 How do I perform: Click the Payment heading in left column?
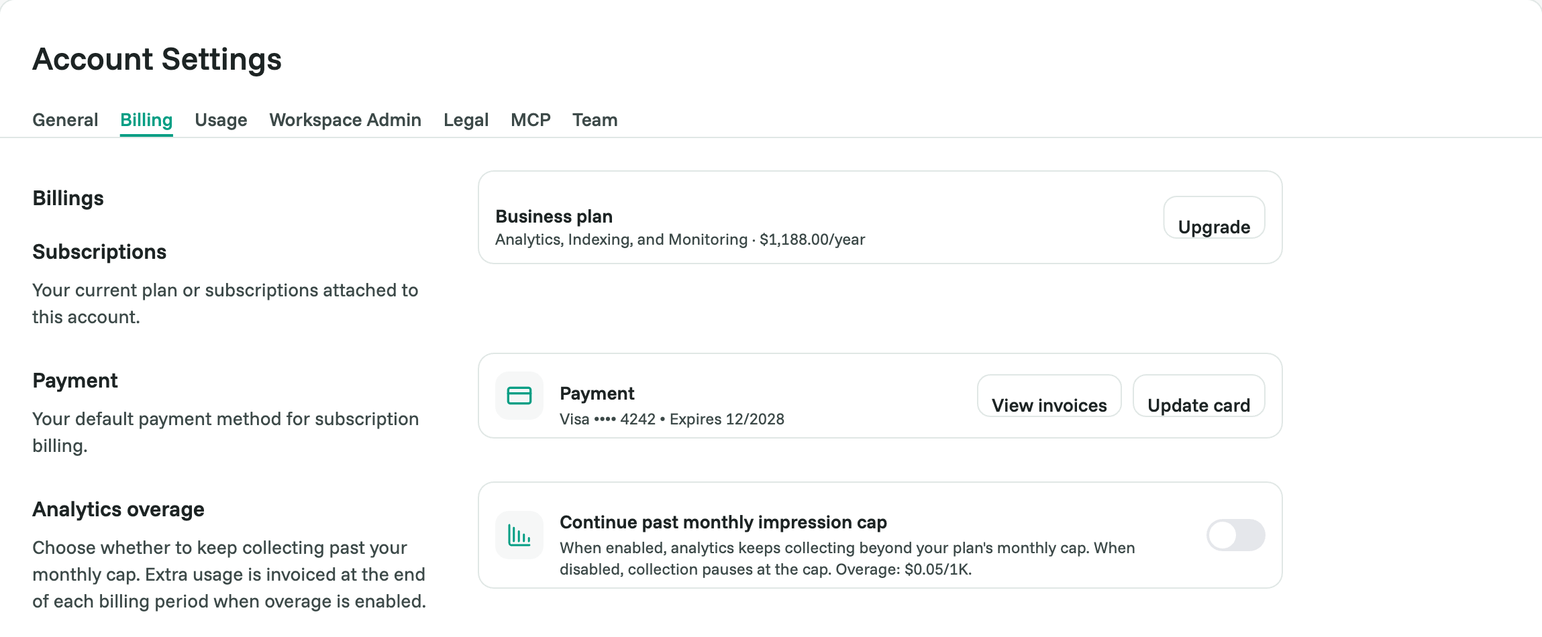pyautogui.click(x=75, y=381)
